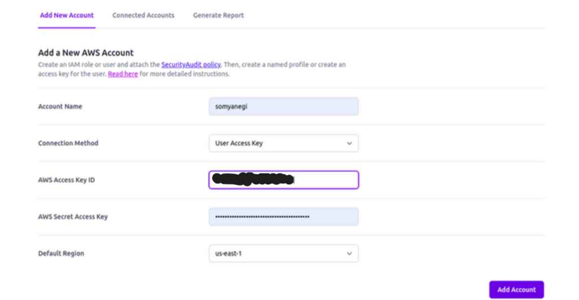Click the Connection Method label

[x=68, y=143]
